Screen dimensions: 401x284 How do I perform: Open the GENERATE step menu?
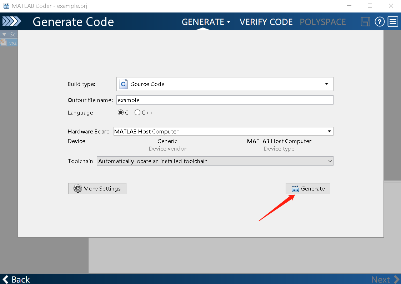click(x=206, y=22)
